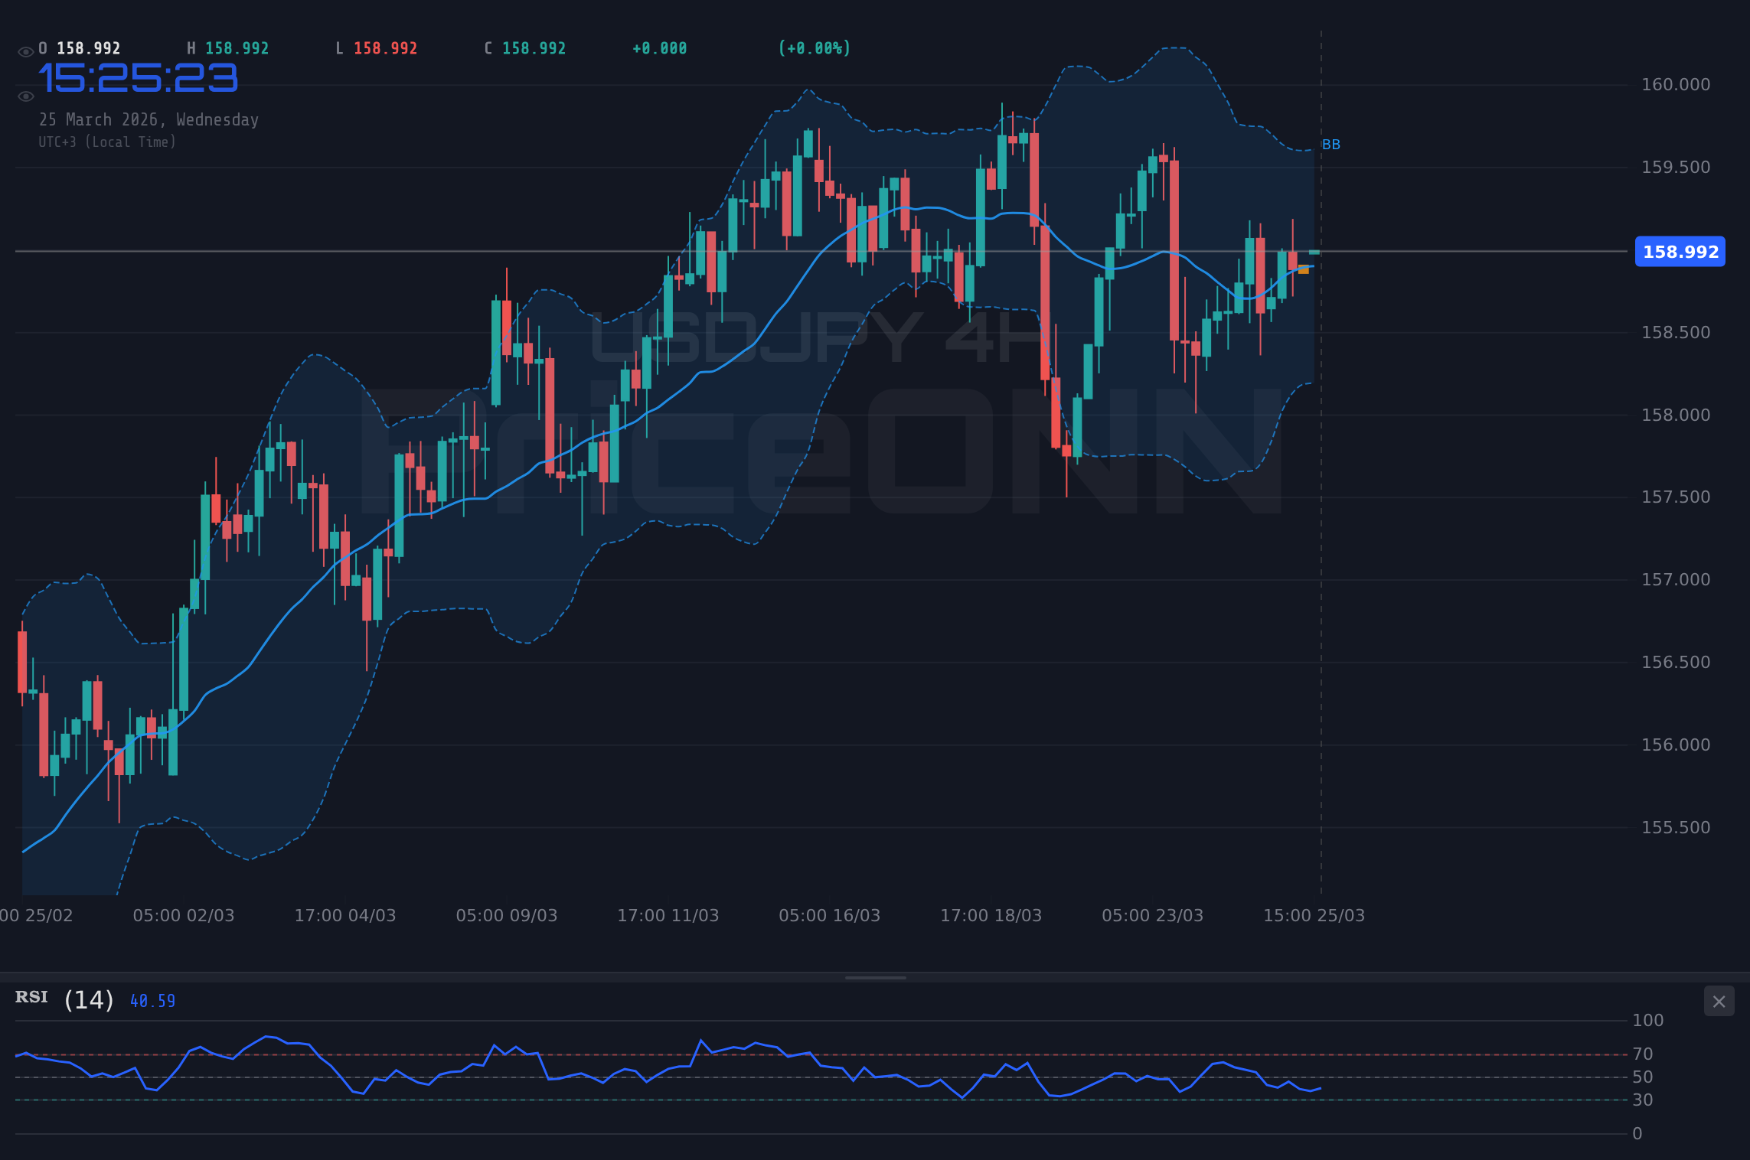The image size is (1750, 1160).
Task: Click the BB indicator label on the chart
Action: pos(1332,144)
